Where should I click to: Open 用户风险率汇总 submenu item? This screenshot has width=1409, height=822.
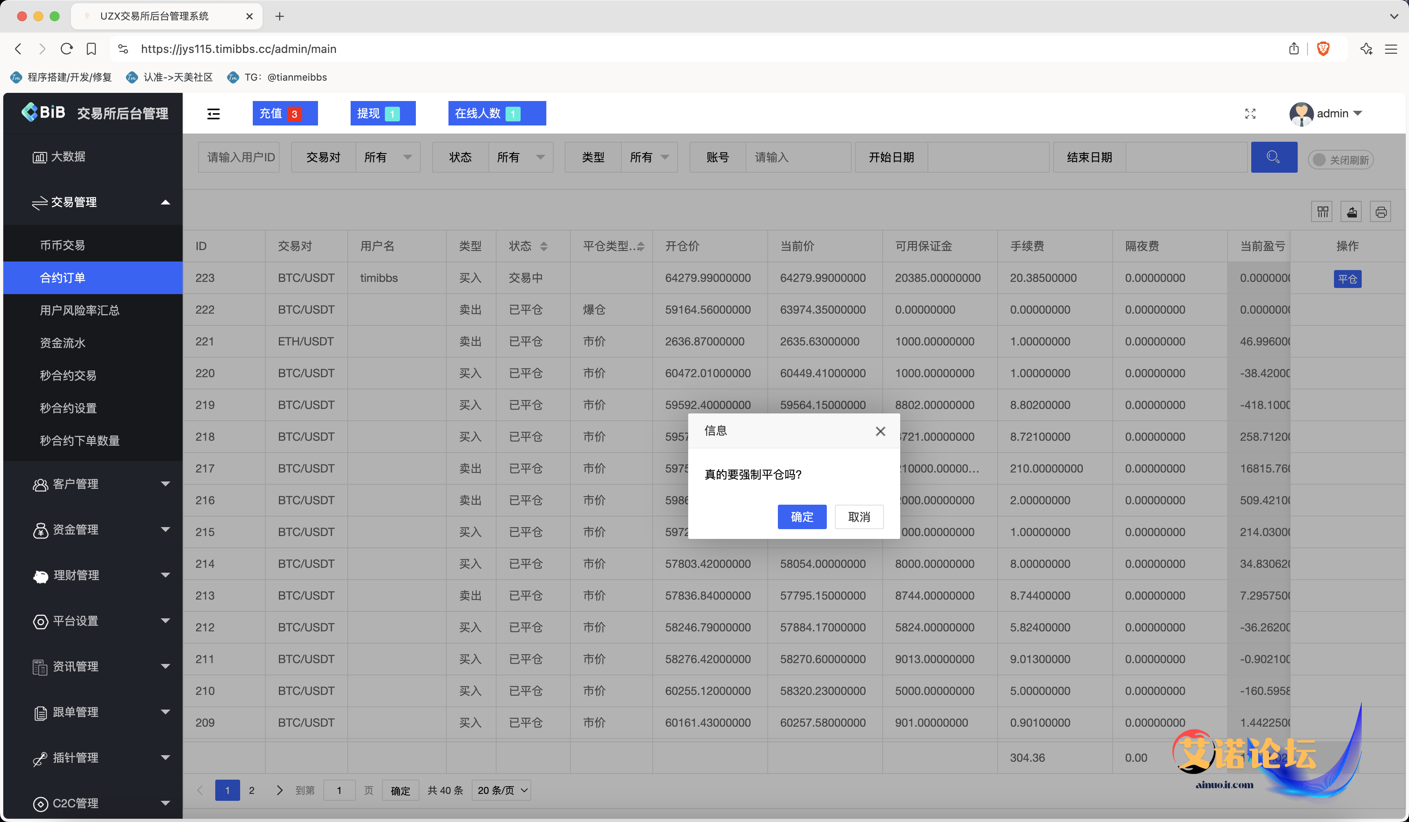point(93,310)
